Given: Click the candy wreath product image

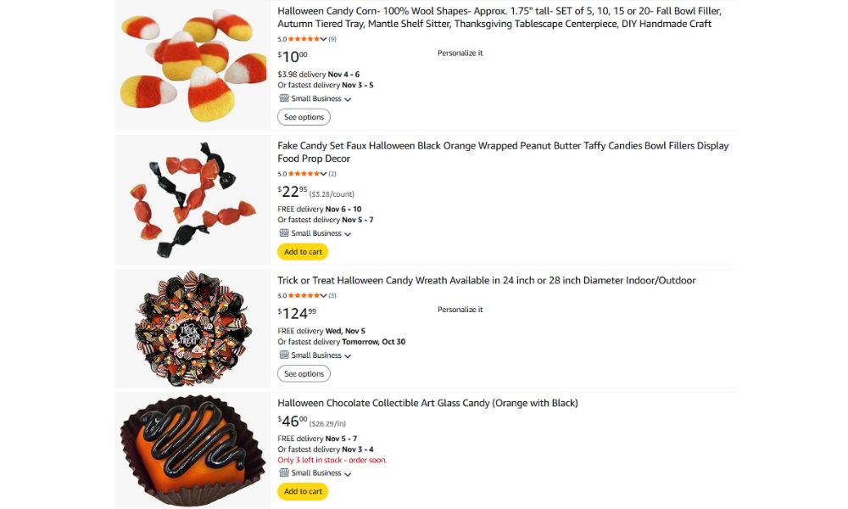Looking at the screenshot, I should point(191,327).
